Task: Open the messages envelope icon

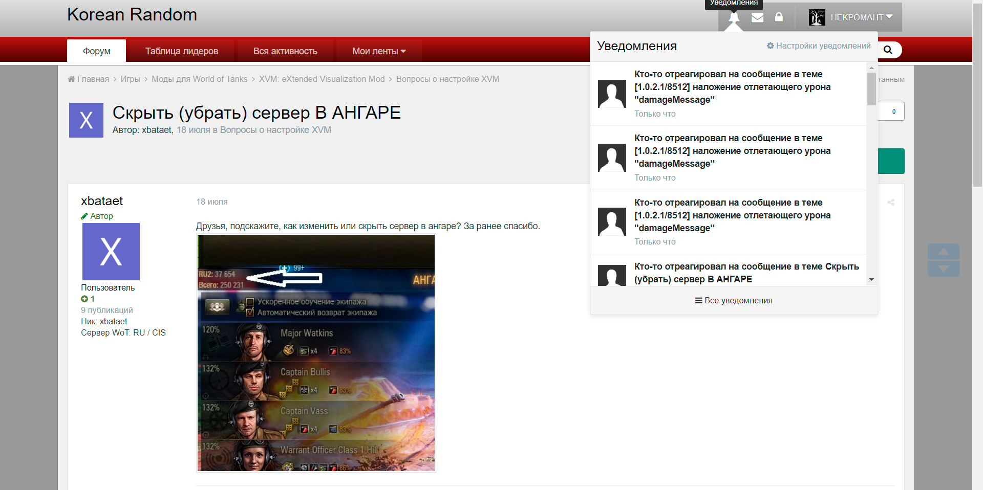Action: coord(757,17)
